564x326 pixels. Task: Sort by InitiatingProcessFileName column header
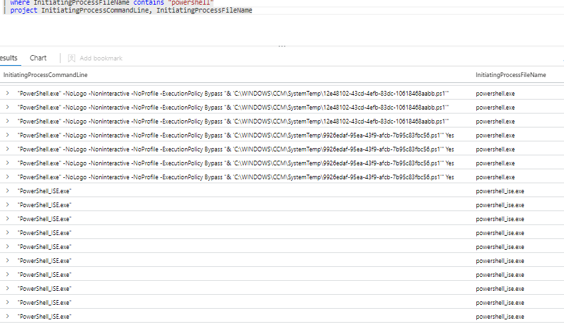[x=511, y=74]
